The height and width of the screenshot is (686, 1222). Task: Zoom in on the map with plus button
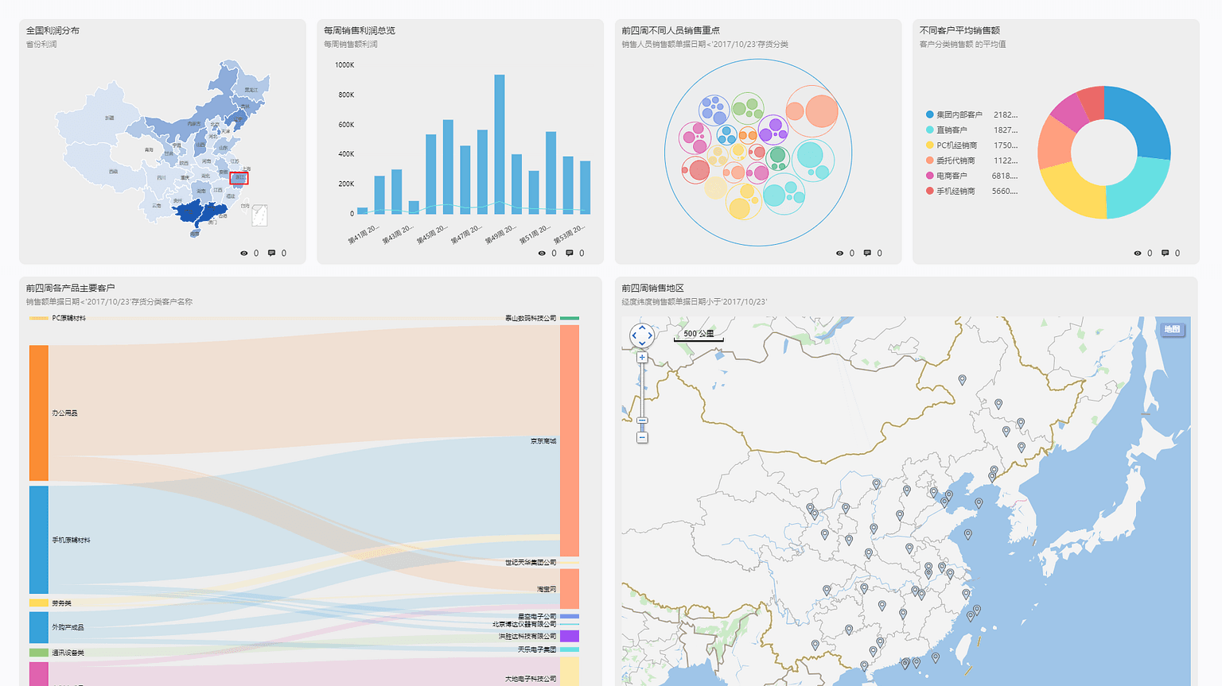642,358
